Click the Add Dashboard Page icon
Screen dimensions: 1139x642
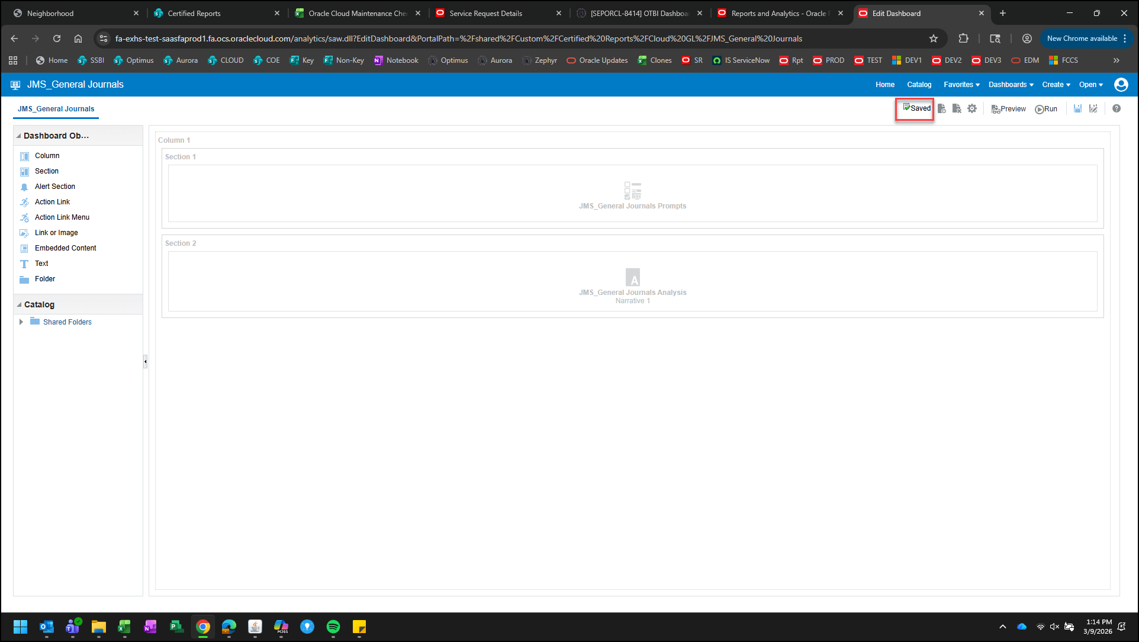click(941, 109)
